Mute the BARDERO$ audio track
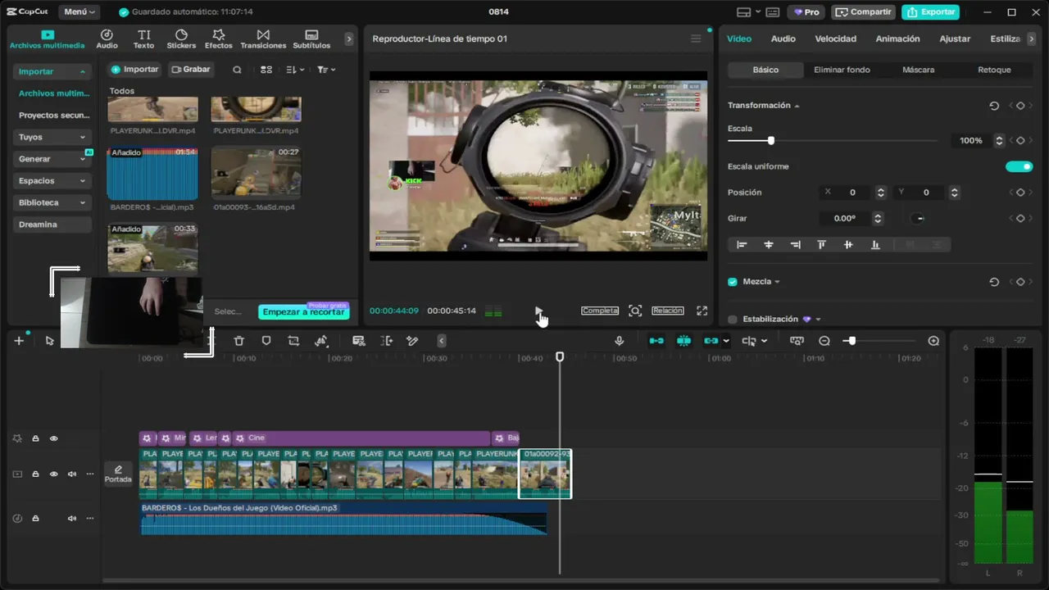The height and width of the screenshot is (590, 1049). click(72, 518)
